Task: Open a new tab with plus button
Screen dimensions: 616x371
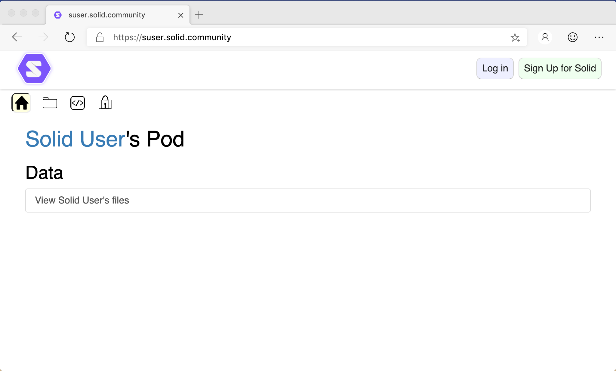Action: click(199, 15)
